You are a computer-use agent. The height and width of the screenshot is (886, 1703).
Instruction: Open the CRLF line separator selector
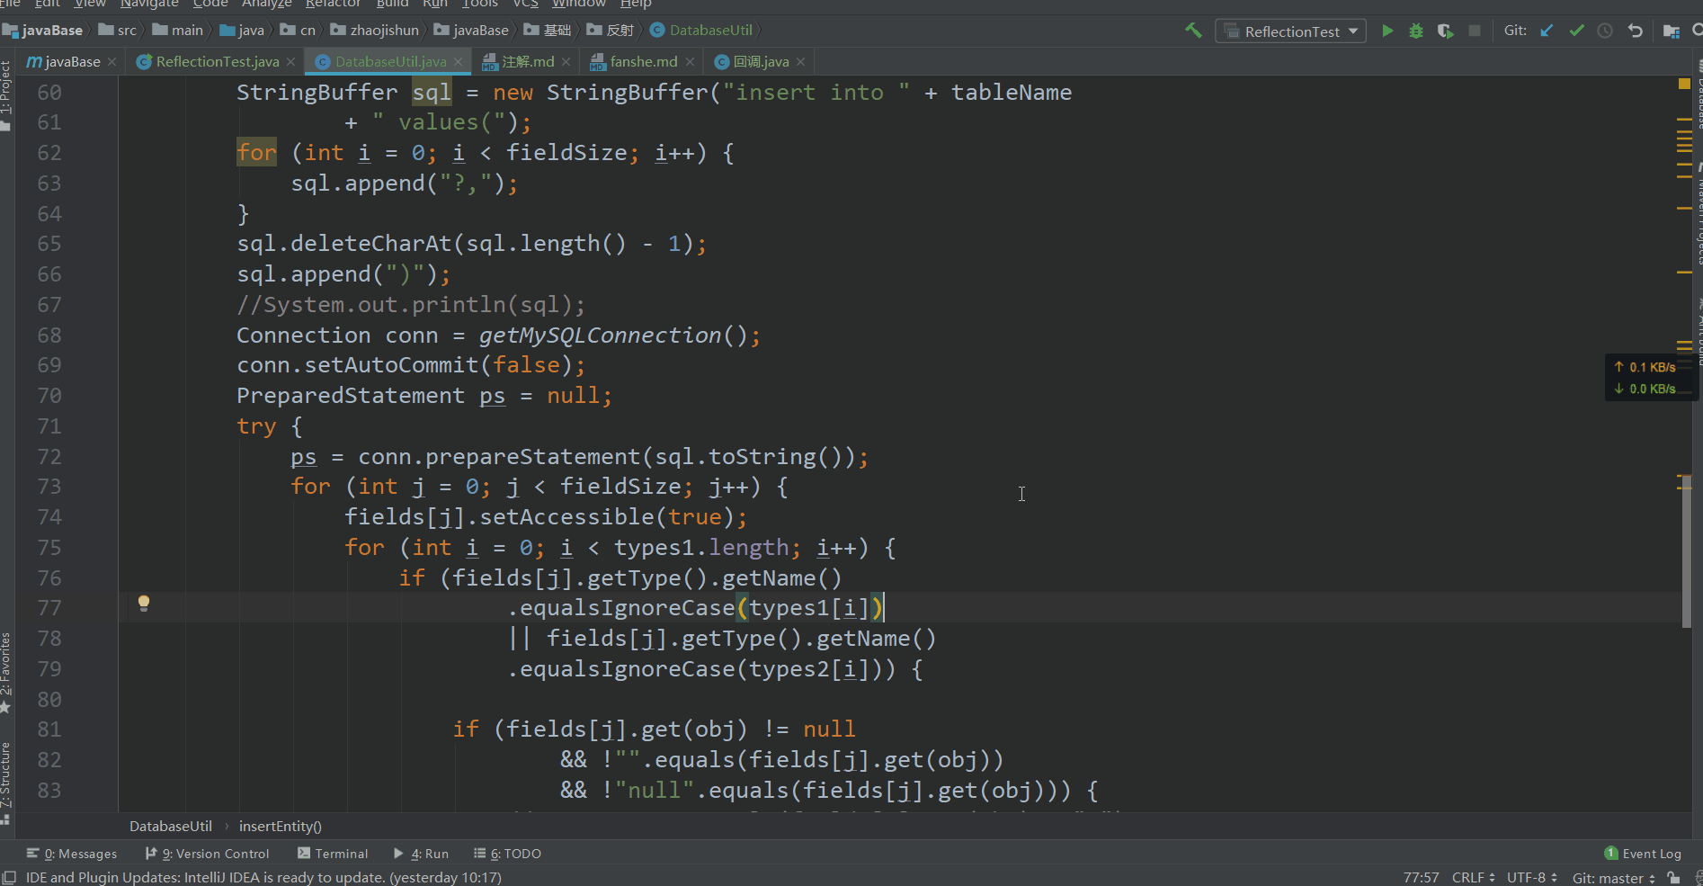click(x=1473, y=877)
